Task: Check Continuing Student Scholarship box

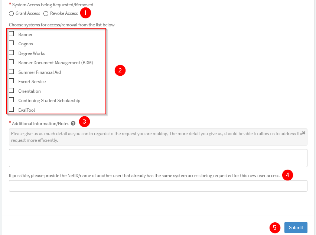Action: [12, 100]
